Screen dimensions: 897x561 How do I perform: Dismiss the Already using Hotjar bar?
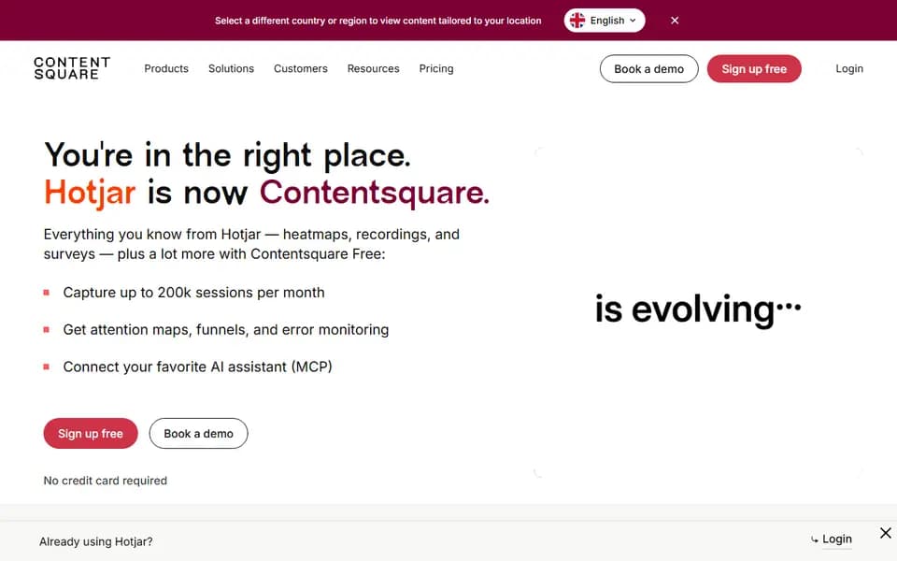(886, 533)
